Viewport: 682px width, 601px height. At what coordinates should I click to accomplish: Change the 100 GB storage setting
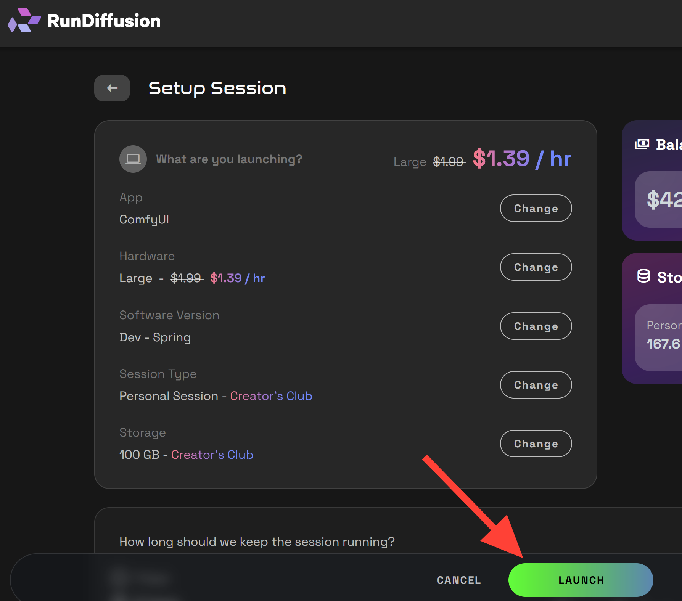coord(536,444)
